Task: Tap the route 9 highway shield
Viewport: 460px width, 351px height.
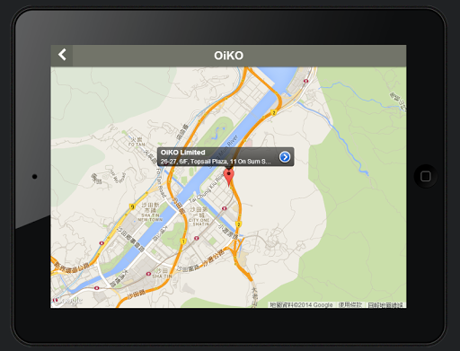Action: click(132, 206)
